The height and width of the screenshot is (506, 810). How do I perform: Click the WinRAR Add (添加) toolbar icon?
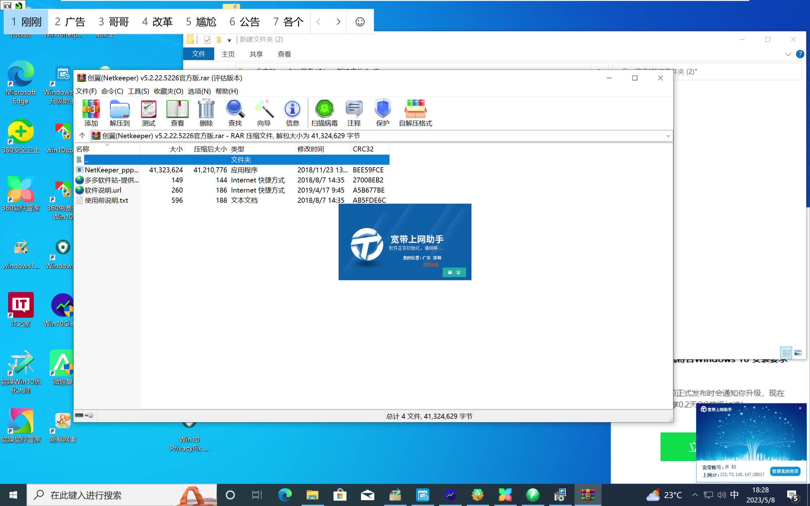click(91, 113)
